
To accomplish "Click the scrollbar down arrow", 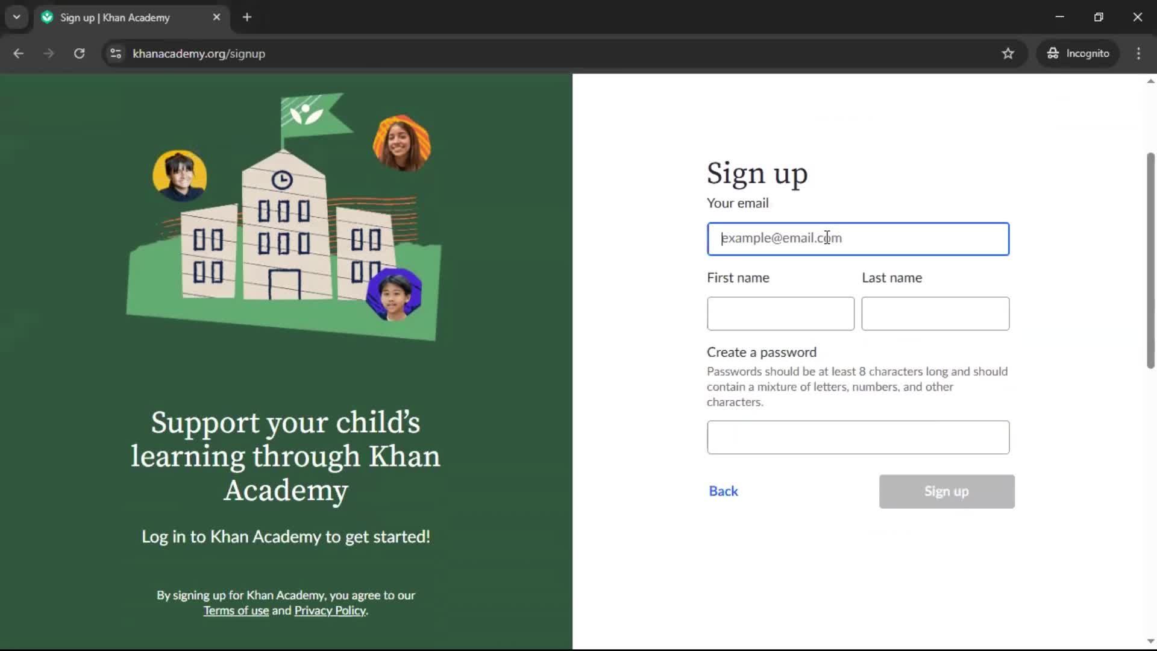I will 1150,641.
